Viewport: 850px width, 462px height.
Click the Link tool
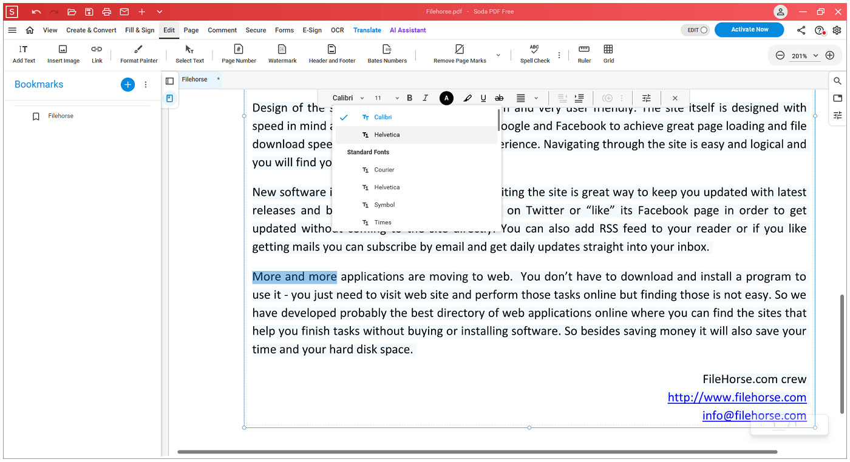(x=97, y=53)
